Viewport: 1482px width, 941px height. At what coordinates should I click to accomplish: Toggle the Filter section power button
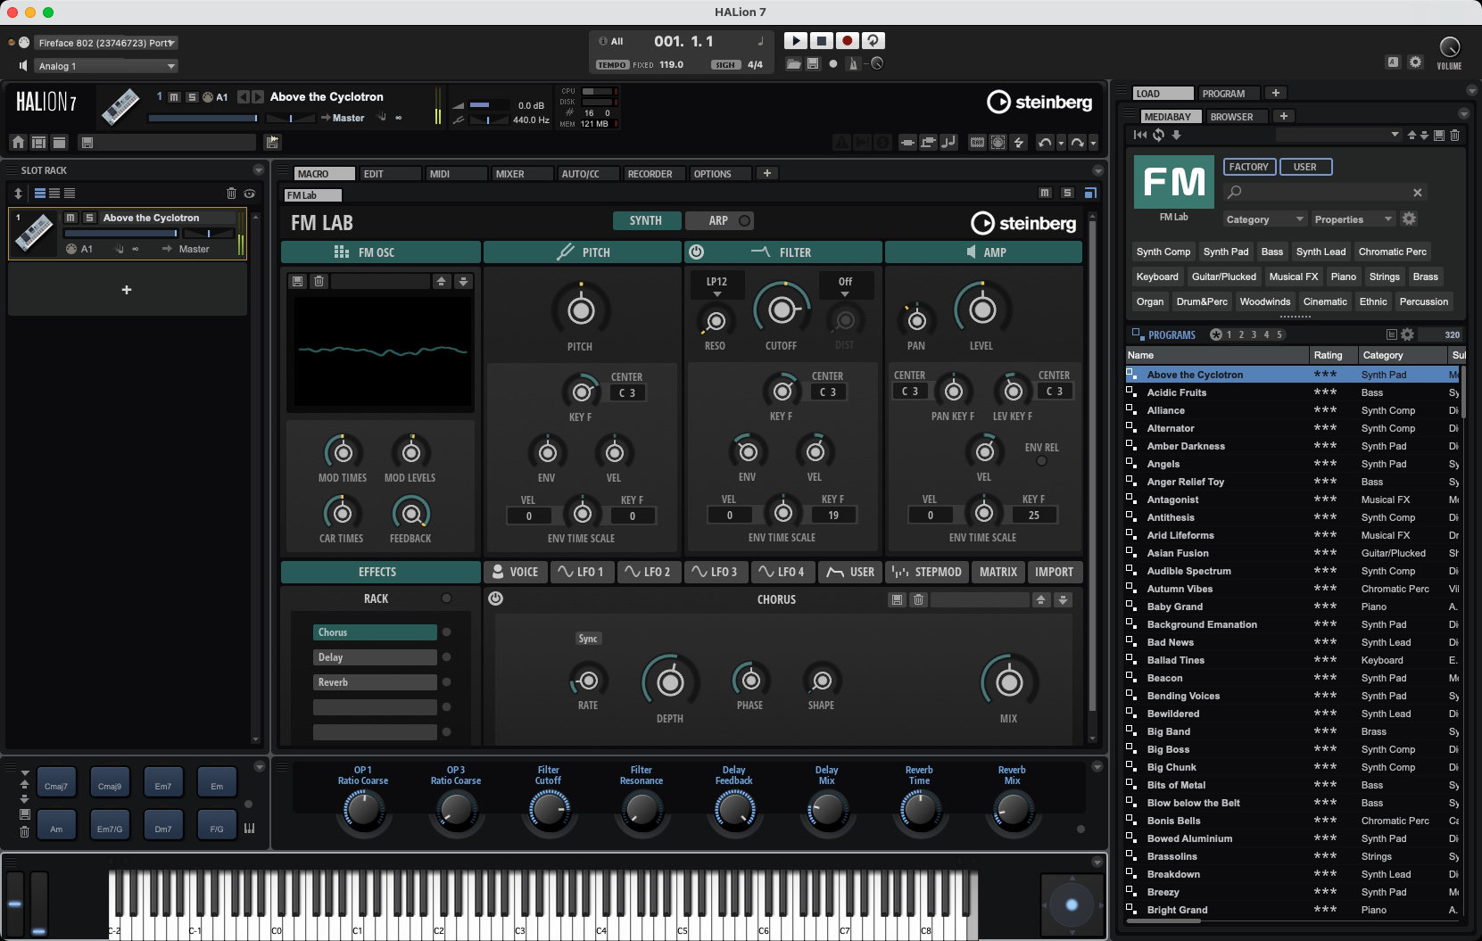pos(696,252)
